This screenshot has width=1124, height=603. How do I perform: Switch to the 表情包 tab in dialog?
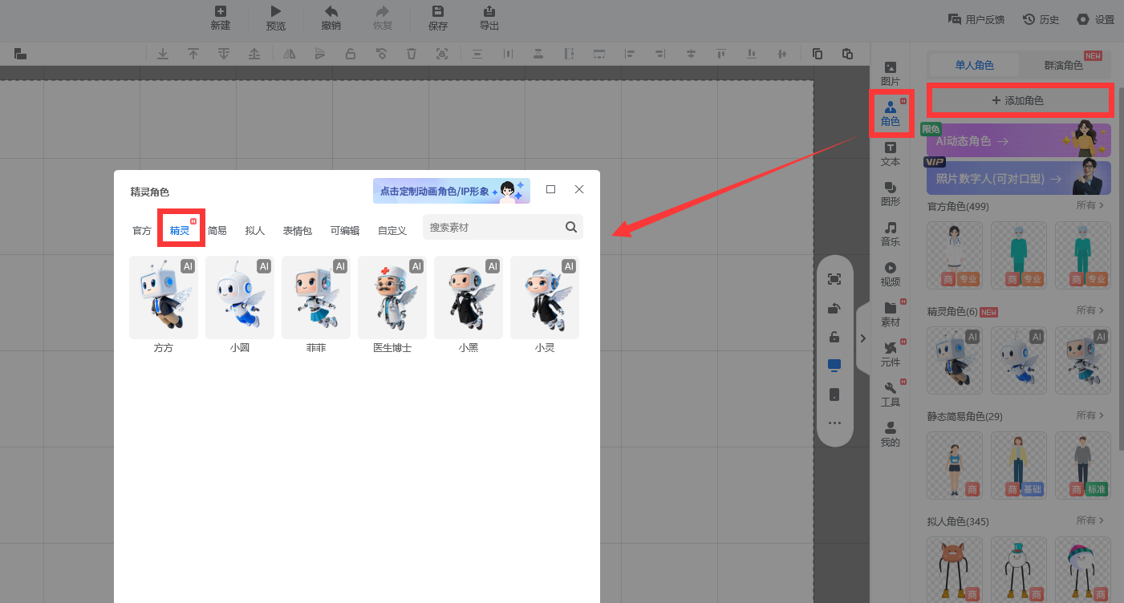(297, 230)
